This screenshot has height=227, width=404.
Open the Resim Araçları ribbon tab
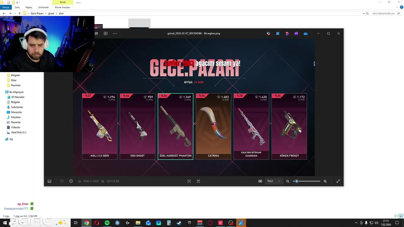point(62,7)
